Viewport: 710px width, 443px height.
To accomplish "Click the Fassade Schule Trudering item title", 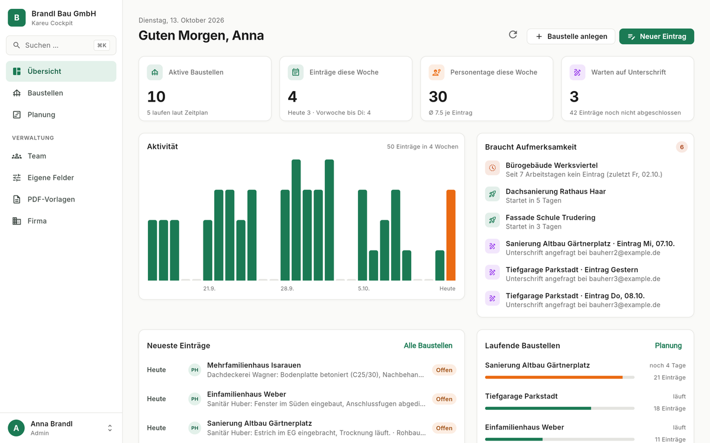I will (550, 217).
